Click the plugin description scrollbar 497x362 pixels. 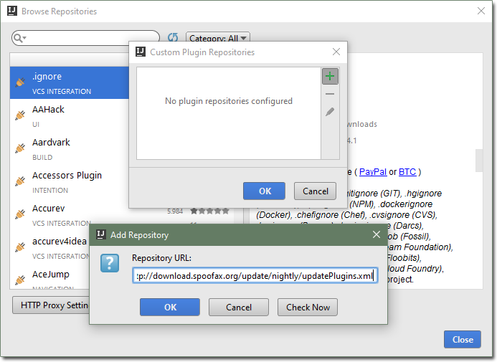pyautogui.click(x=479, y=161)
